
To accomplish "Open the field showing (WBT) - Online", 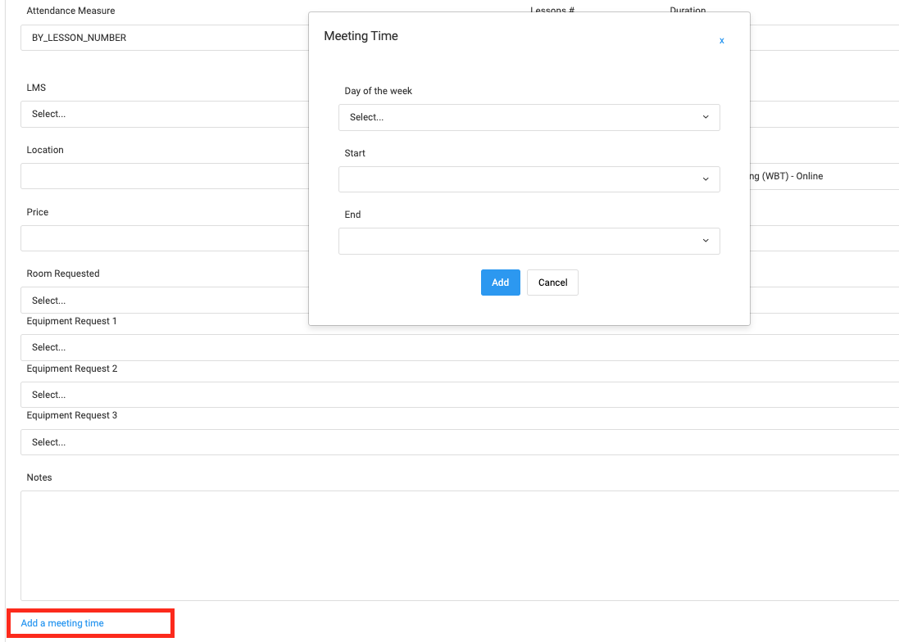I will tap(820, 176).
